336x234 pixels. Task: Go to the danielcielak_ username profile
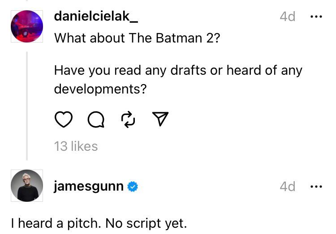pos(96,16)
